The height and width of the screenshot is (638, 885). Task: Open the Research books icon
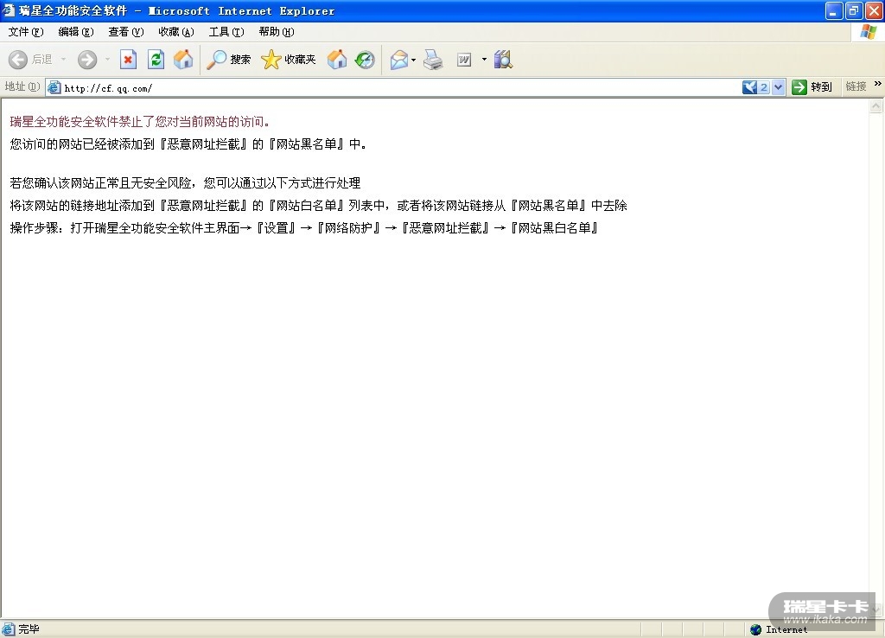point(503,60)
